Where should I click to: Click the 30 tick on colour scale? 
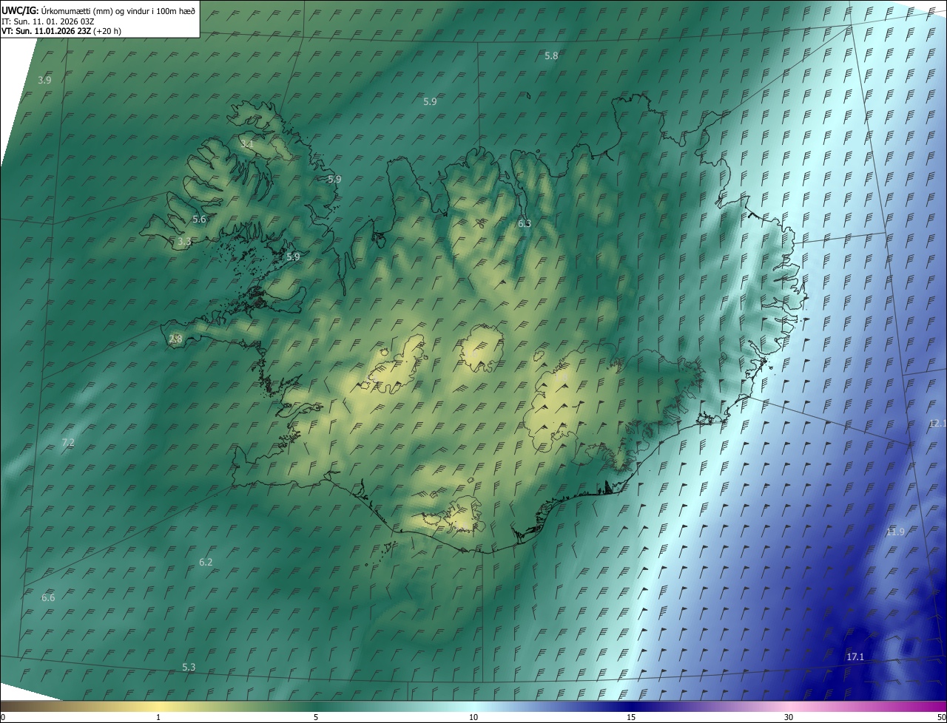point(789,718)
